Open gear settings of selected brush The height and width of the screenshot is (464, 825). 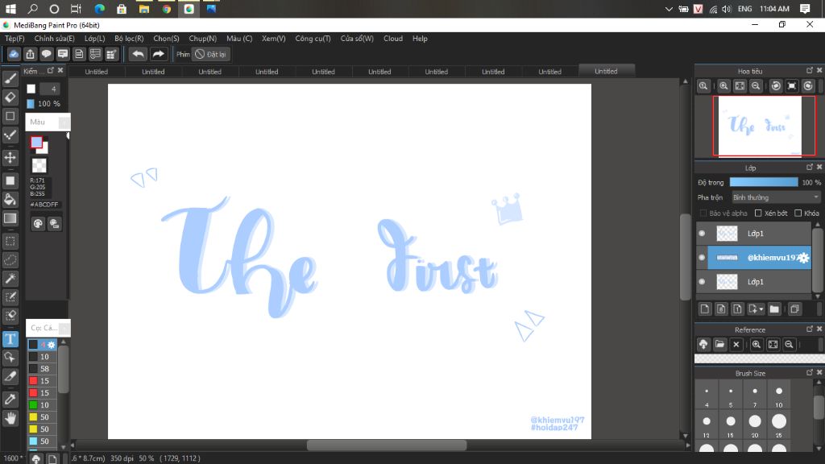click(x=51, y=345)
